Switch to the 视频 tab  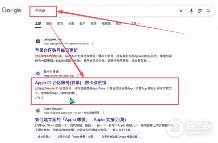[x=94, y=23]
